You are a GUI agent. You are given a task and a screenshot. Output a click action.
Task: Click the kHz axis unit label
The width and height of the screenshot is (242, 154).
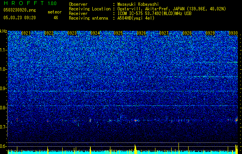click(x=3, y=31)
